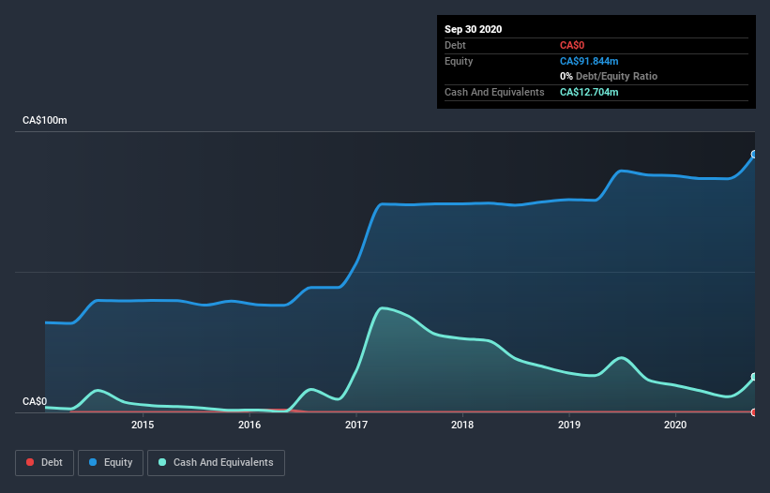Click the CA$12.704m cash value
The height and width of the screenshot is (493, 770).
coord(589,92)
